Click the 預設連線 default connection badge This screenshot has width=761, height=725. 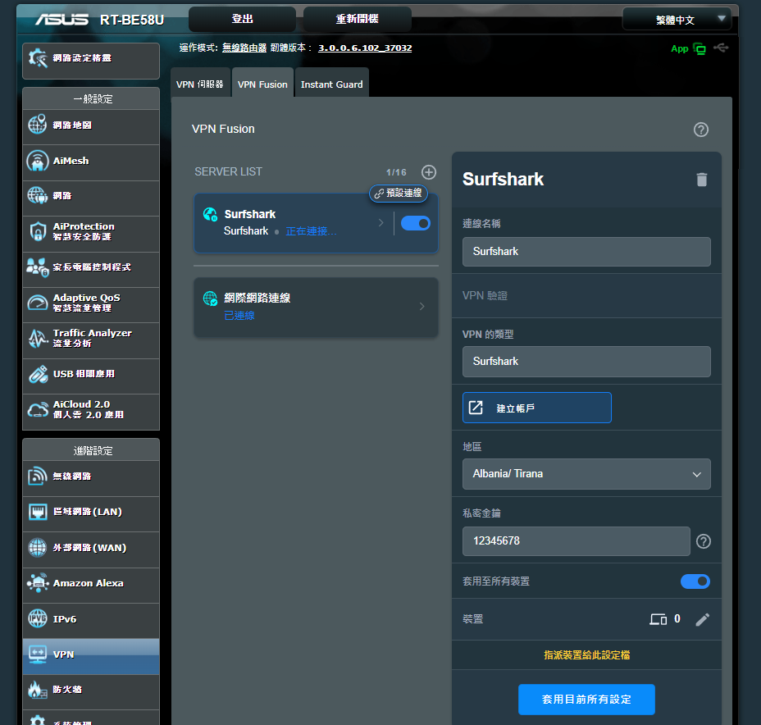coord(399,193)
